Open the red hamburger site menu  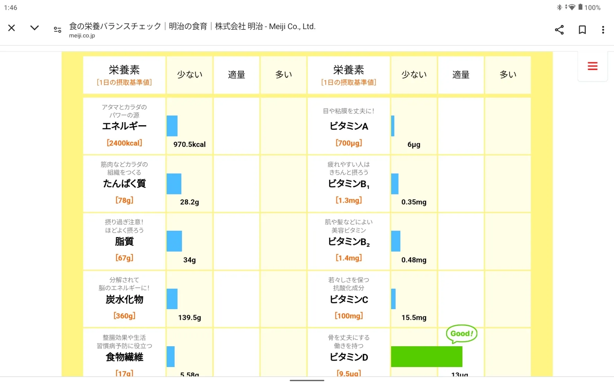click(593, 66)
